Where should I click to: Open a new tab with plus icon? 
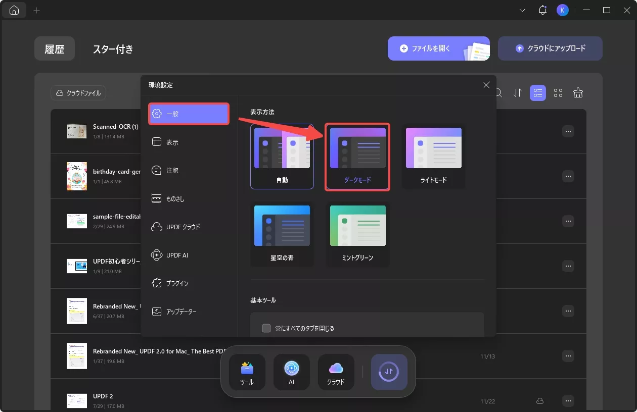coord(36,10)
